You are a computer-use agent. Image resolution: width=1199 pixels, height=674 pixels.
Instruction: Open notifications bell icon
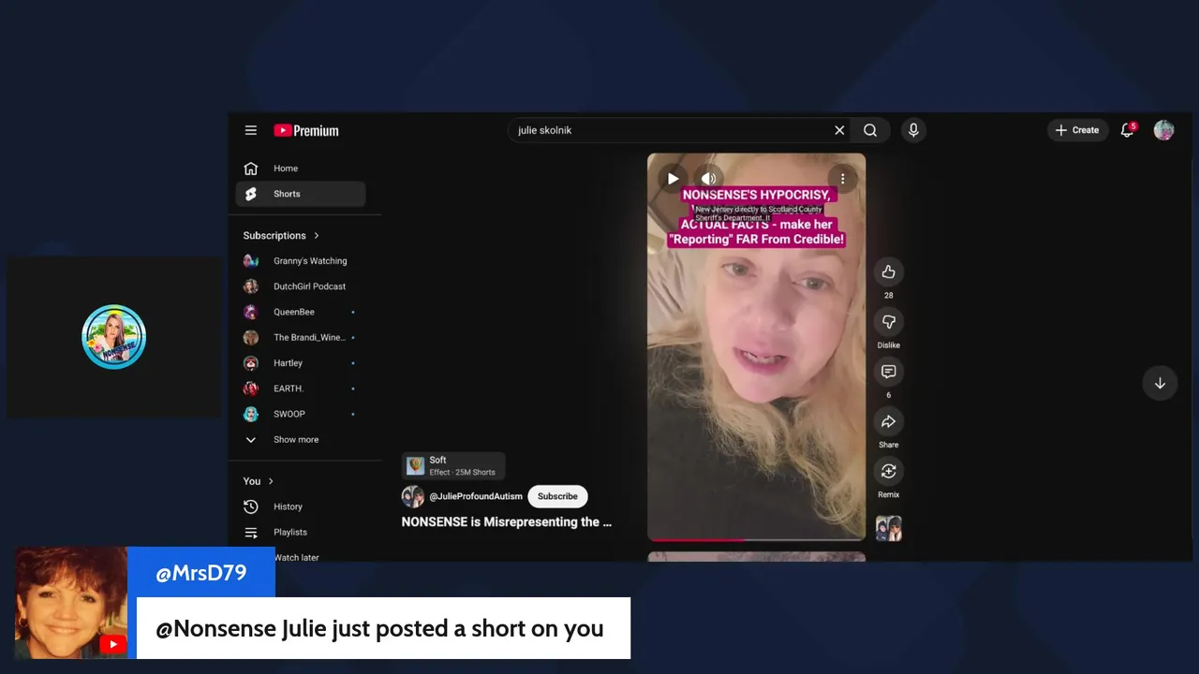(1128, 130)
